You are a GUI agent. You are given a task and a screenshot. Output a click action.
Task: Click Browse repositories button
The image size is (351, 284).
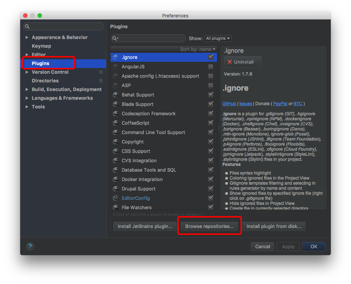pyautogui.click(x=209, y=227)
